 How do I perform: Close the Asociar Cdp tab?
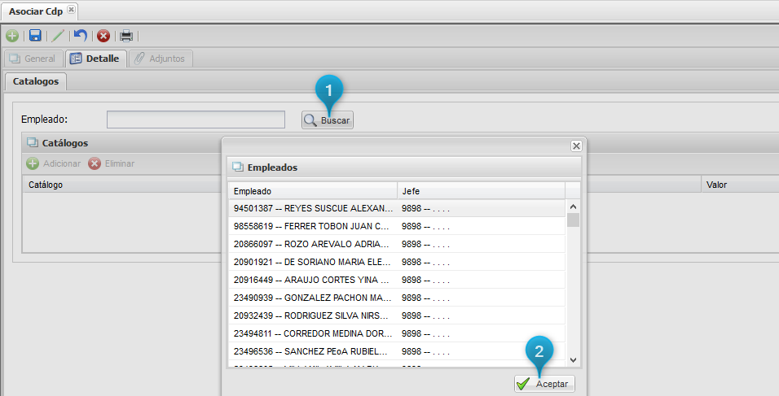point(71,10)
